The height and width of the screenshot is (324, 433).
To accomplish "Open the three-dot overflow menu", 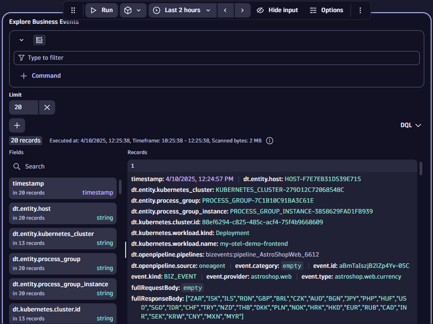I will (x=360, y=10).
